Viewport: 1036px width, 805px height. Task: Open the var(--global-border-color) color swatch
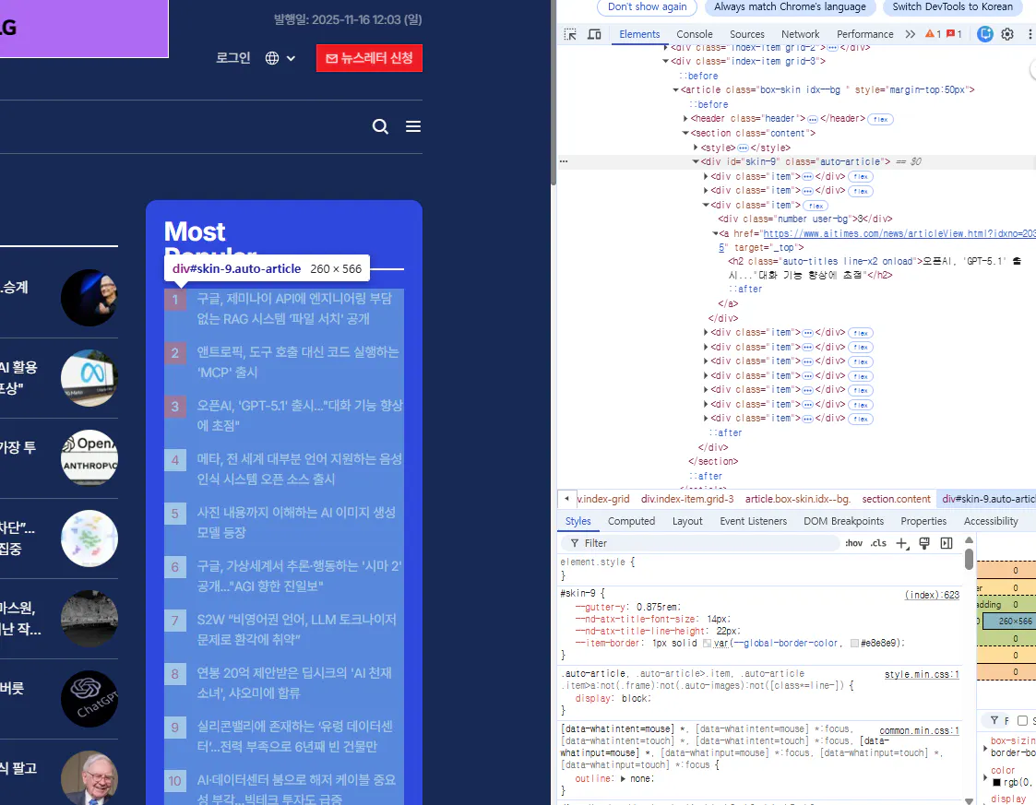[707, 644]
